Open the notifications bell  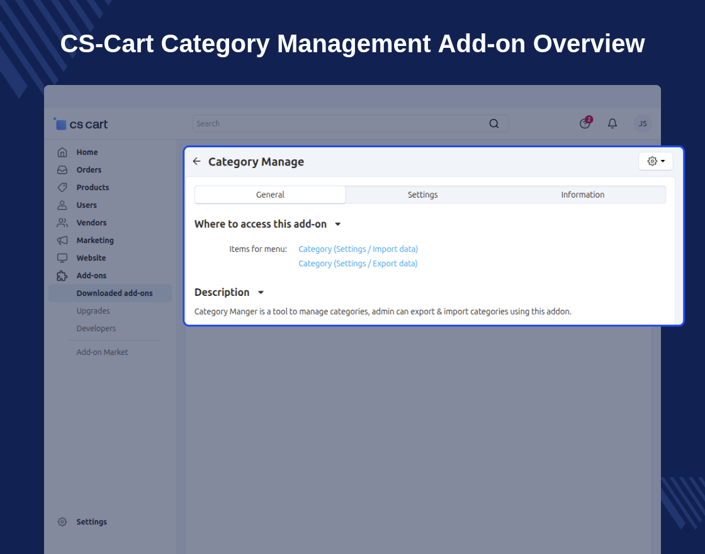pyautogui.click(x=612, y=123)
